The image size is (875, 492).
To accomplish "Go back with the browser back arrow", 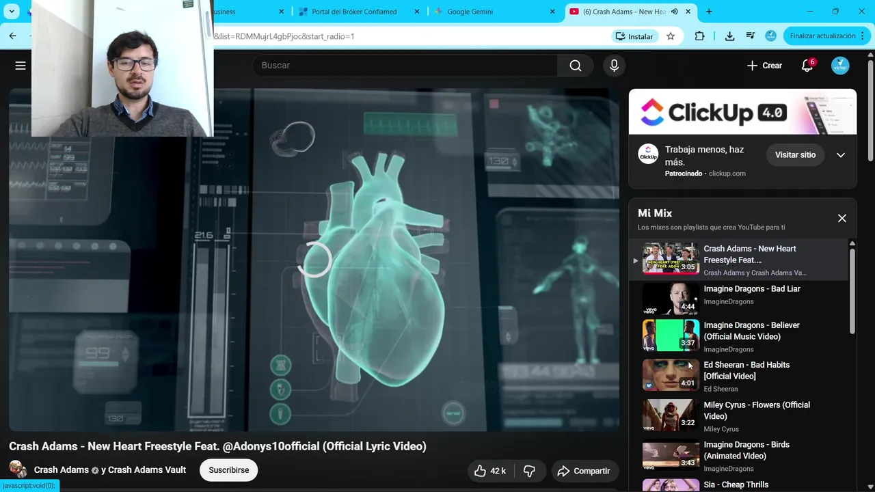I will pos(12,36).
